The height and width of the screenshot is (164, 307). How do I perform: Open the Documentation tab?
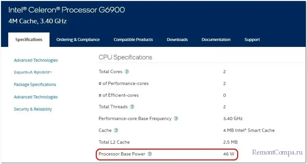[216, 40]
